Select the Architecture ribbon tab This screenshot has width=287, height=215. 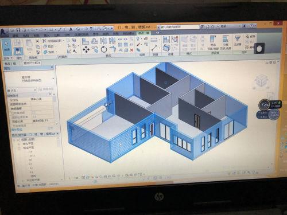click(x=15, y=36)
